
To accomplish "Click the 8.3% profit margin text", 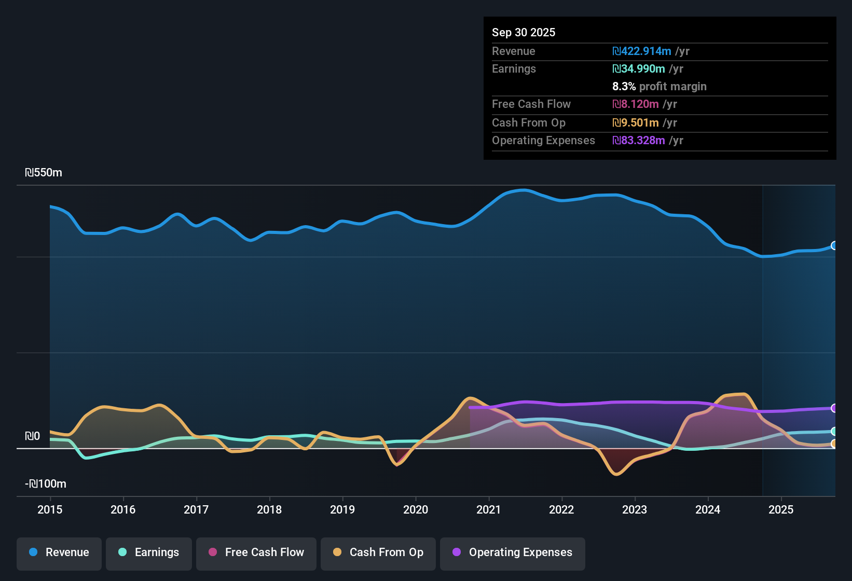I will pyautogui.click(x=659, y=87).
